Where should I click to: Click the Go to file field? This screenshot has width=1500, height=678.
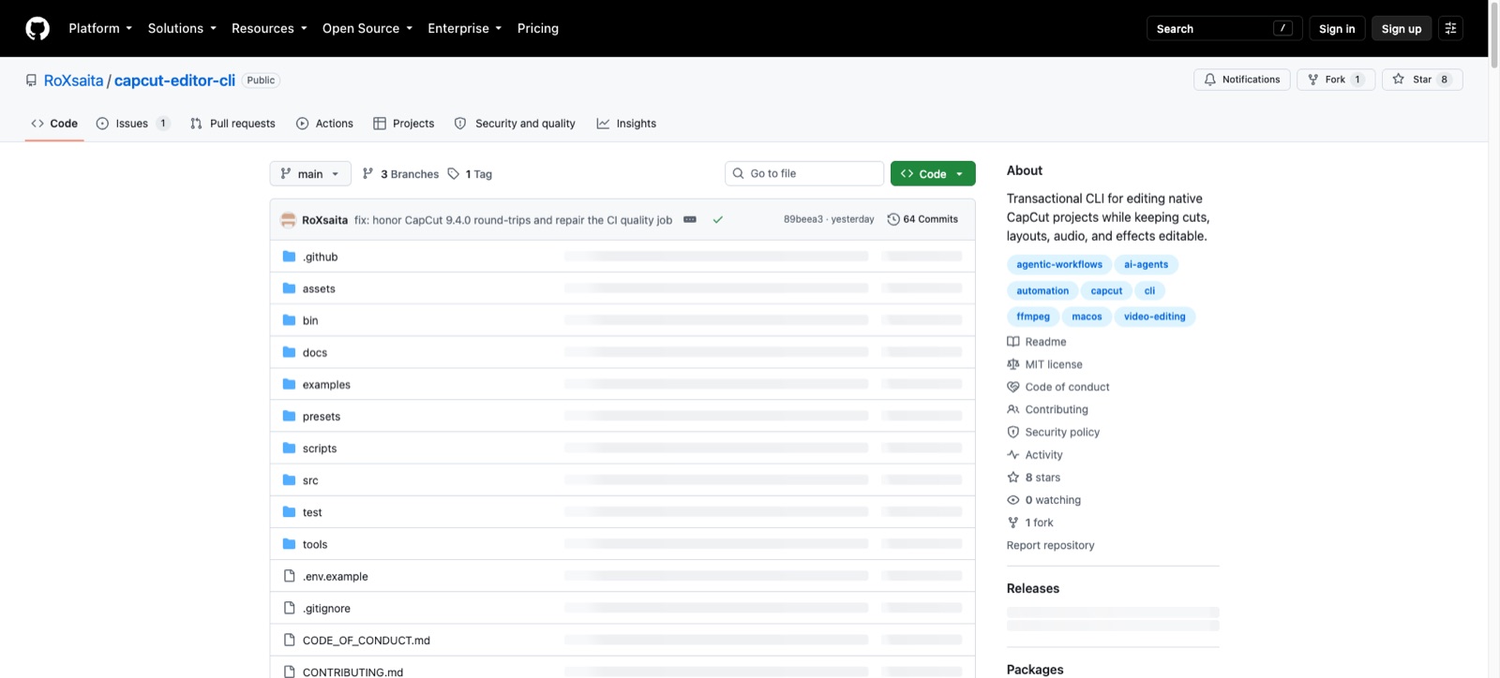(804, 173)
